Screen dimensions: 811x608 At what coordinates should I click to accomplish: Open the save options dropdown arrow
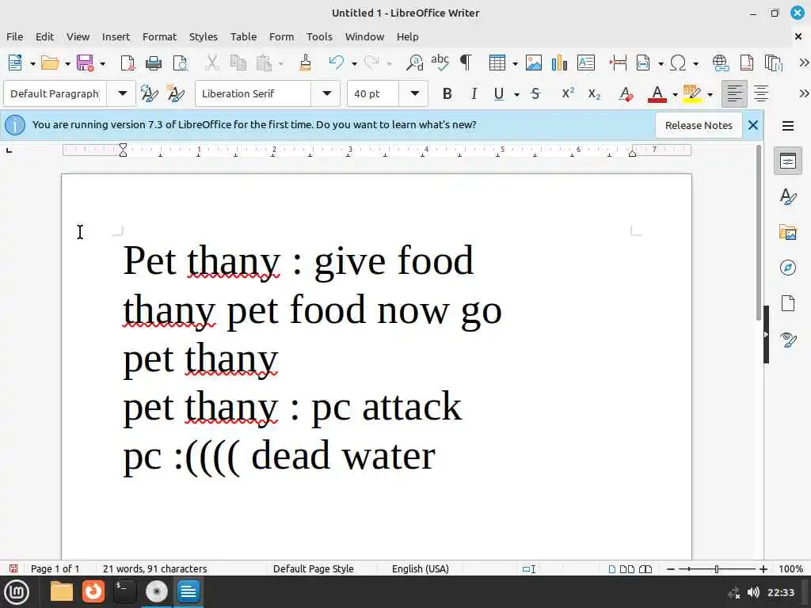102,63
